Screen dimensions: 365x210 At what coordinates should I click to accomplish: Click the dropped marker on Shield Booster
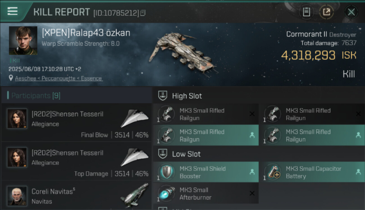(252, 172)
